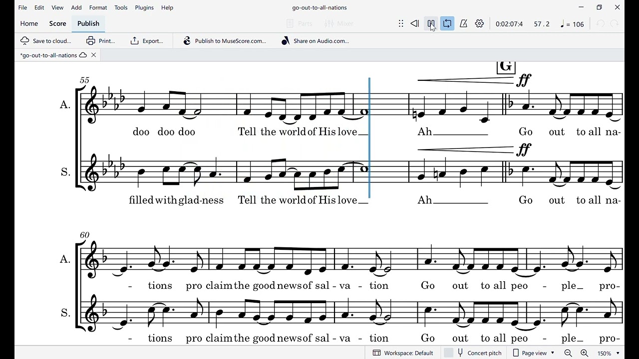639x359 pixels.
Task: Pause the score playback
Action: [x=431, y=23]
